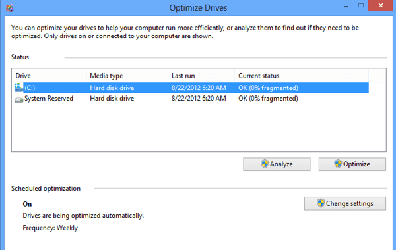
Task: Open Change settings for scheduled optimization
Action: [x=345, y=203]
